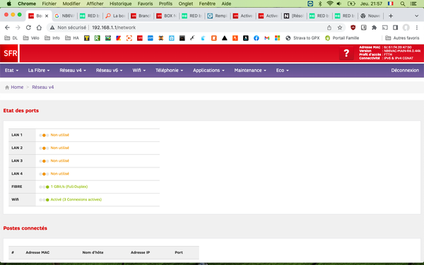Click the Déconnexion link
Screen dimensions: 424x265
(405, 70)
